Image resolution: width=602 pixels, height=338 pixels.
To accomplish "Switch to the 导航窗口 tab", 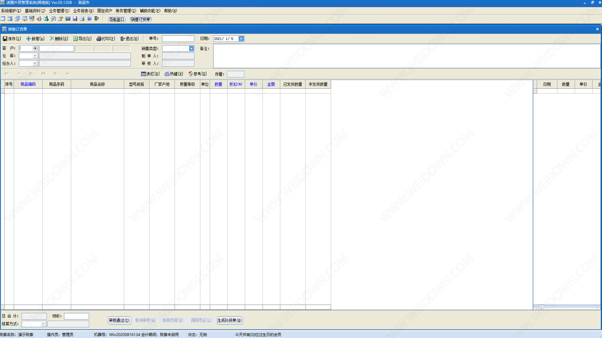I will pyautogui.click(x=117, y=19).
